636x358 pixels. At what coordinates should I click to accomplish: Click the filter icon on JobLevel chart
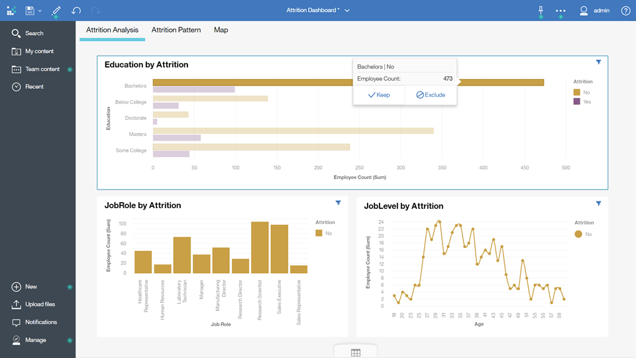[x=598, y=203]
